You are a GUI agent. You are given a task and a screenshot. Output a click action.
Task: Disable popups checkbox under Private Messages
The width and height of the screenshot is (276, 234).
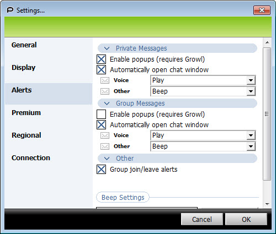[x=102, y=59]
